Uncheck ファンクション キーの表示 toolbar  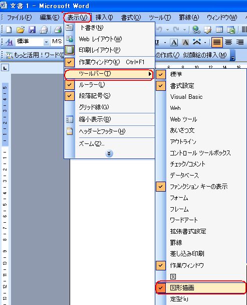(201, 187)
